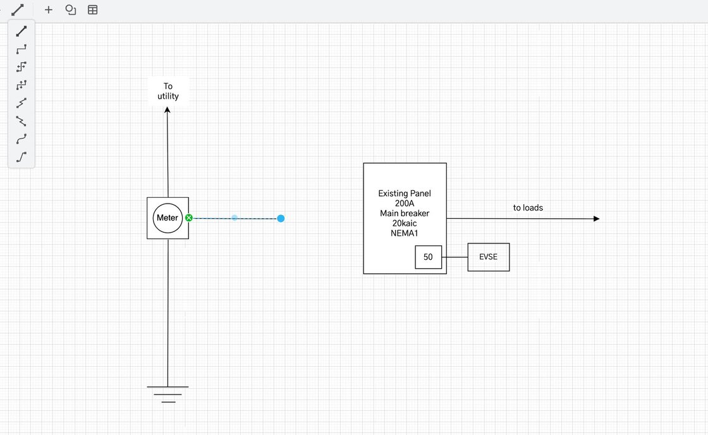Click the green connection point on Meter
Viewport: 708px width, 435px height.
pos(189,217)
